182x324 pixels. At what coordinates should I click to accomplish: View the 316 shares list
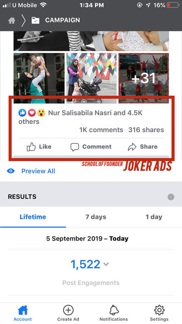pyautogui.click(x=146, y=130)
